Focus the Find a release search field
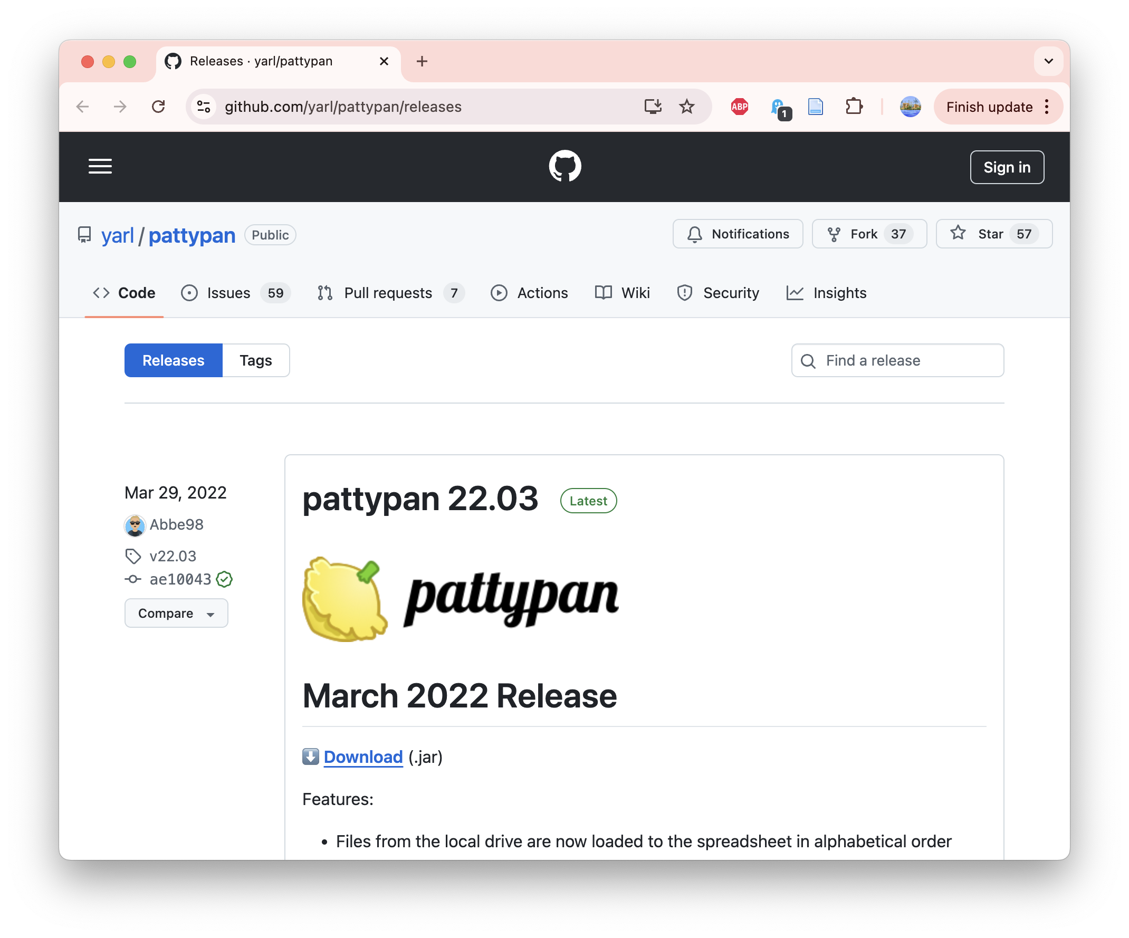Viewport: 1129px width, 938px height. click(x=897, y=360)
